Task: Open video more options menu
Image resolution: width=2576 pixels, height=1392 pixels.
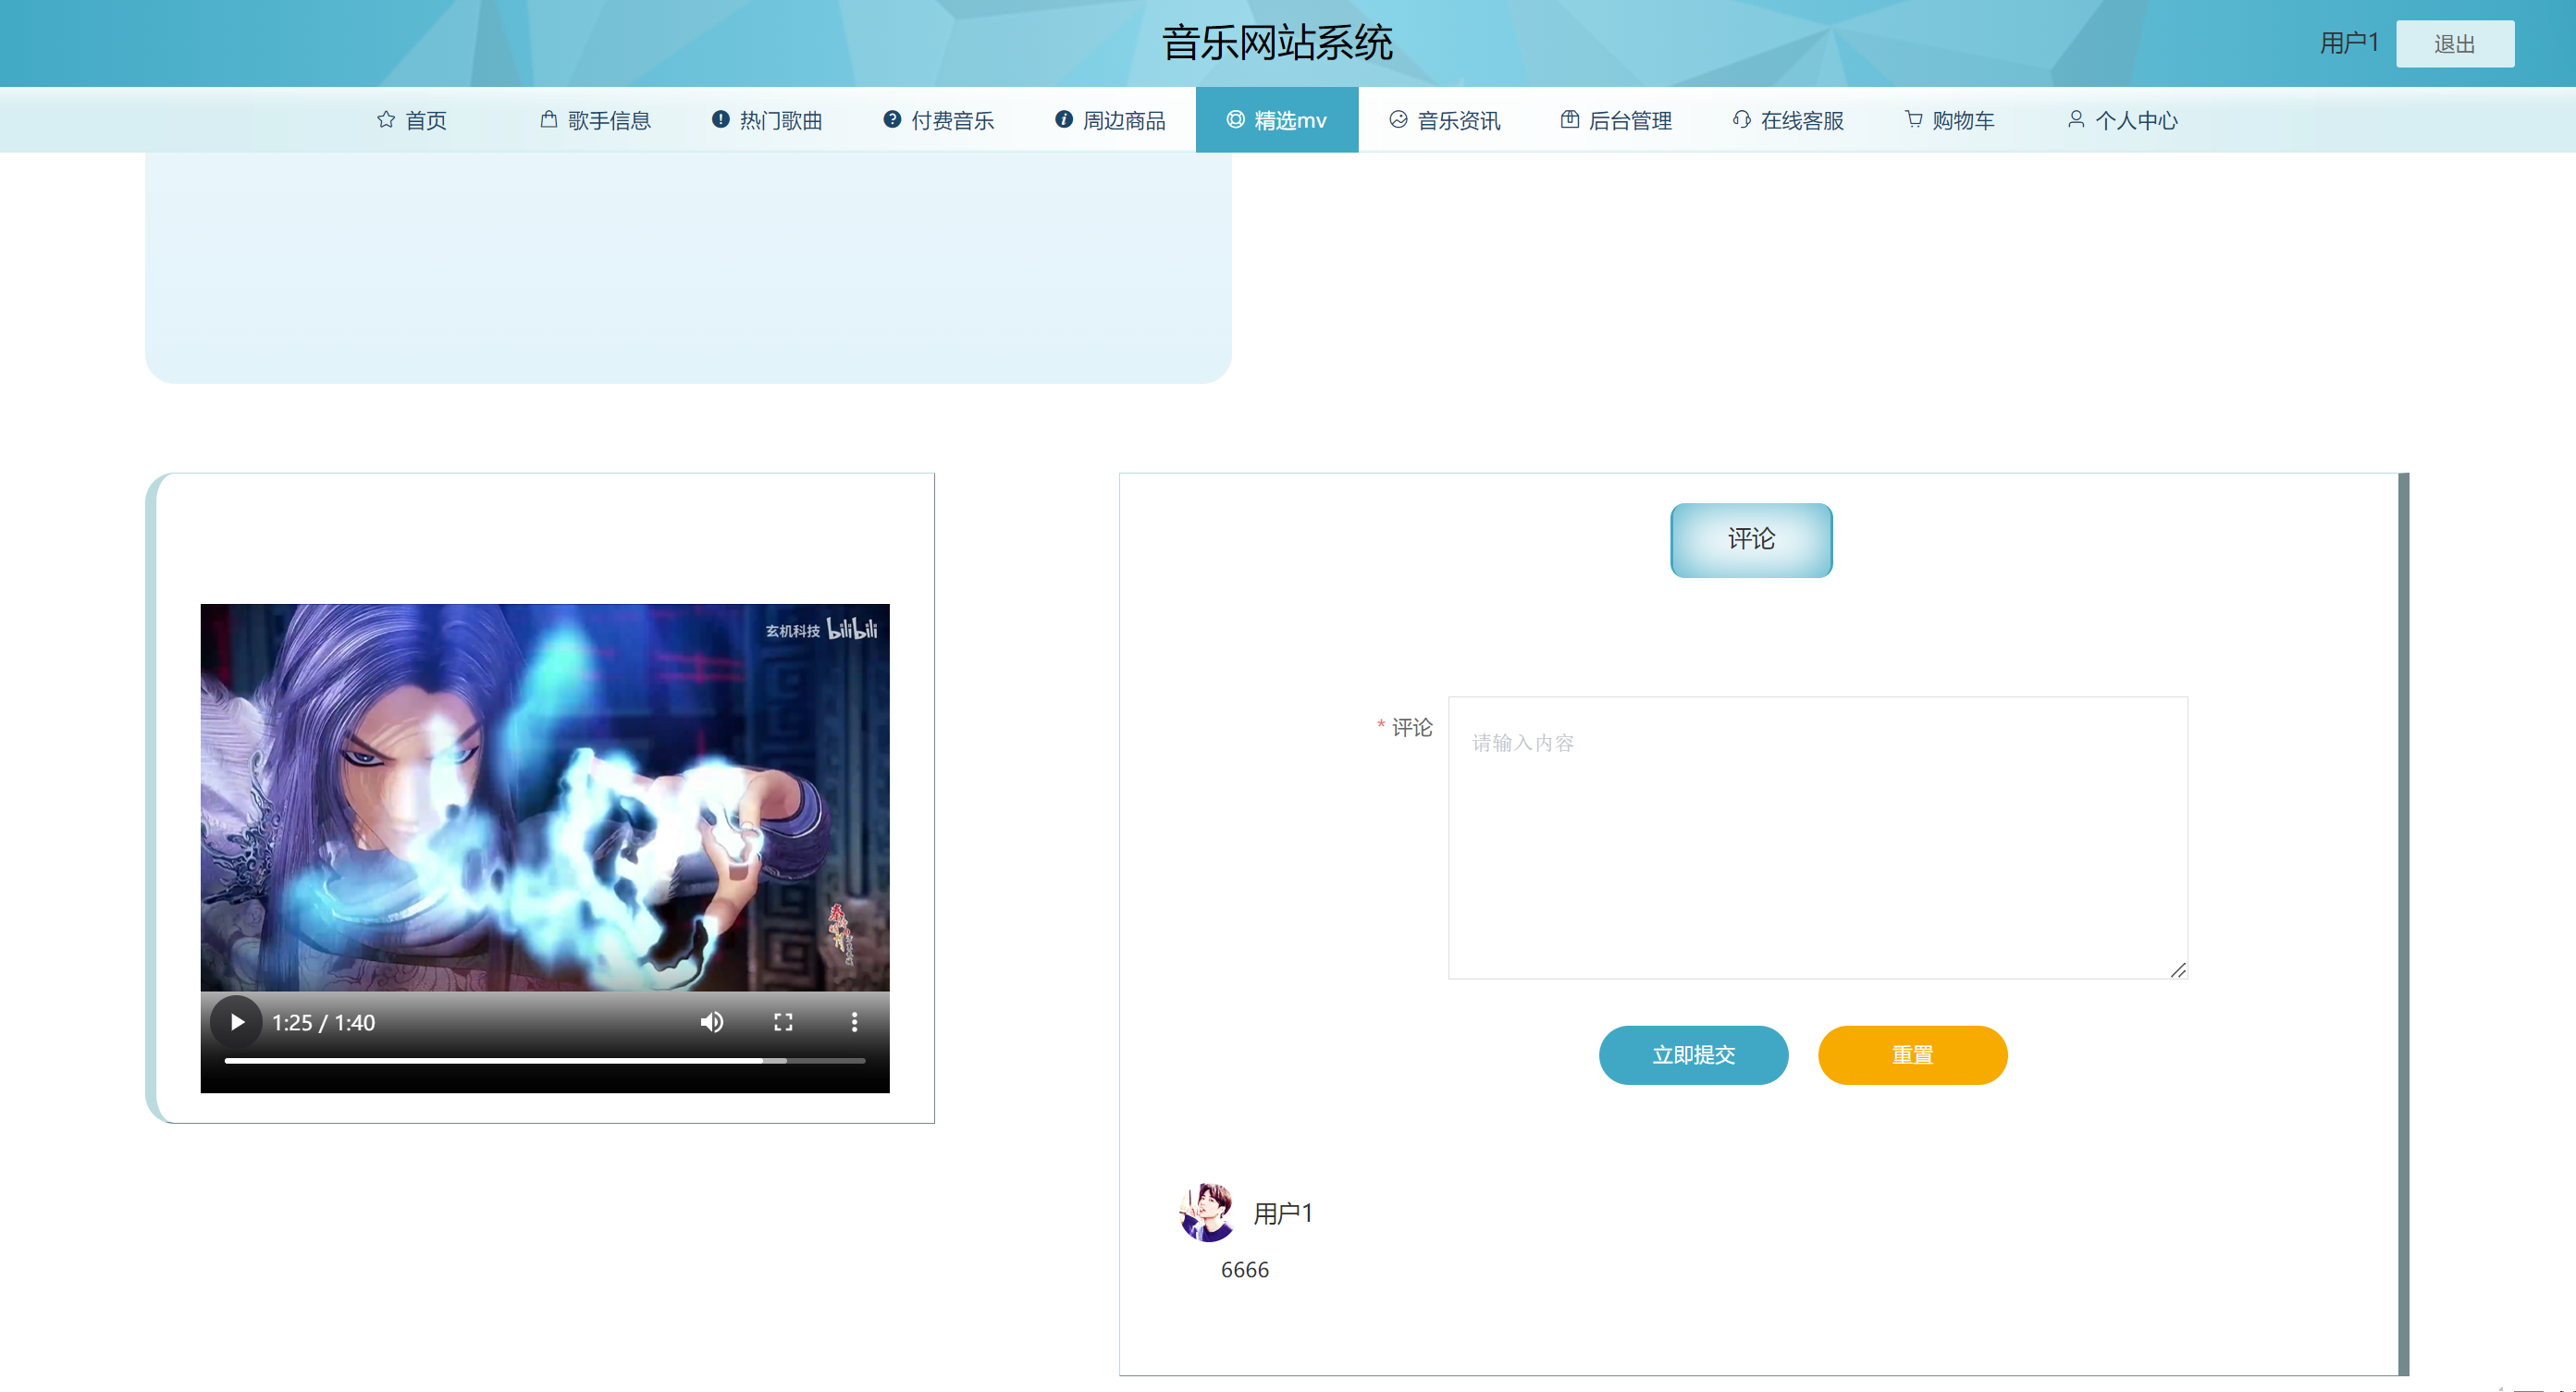Action: [854, 1022]
